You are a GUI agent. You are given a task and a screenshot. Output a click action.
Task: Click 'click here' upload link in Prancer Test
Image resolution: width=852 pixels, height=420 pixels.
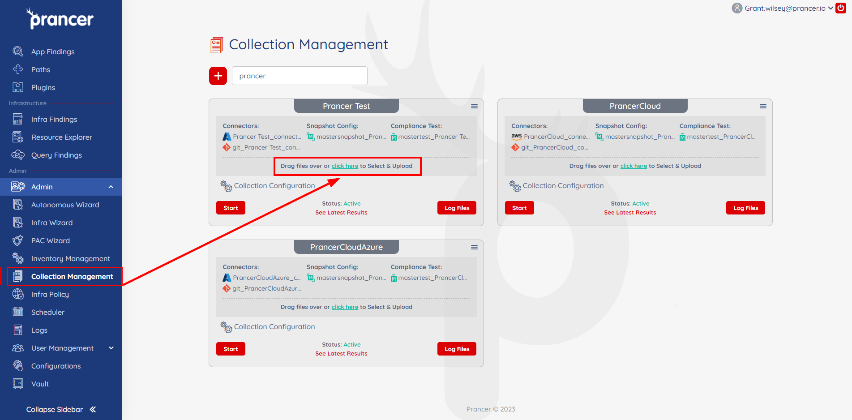(x=345, y=166)
